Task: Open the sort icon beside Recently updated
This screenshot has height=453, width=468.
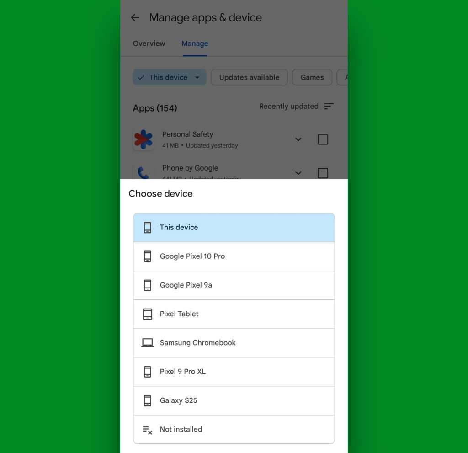Action: tap(329, 107)
